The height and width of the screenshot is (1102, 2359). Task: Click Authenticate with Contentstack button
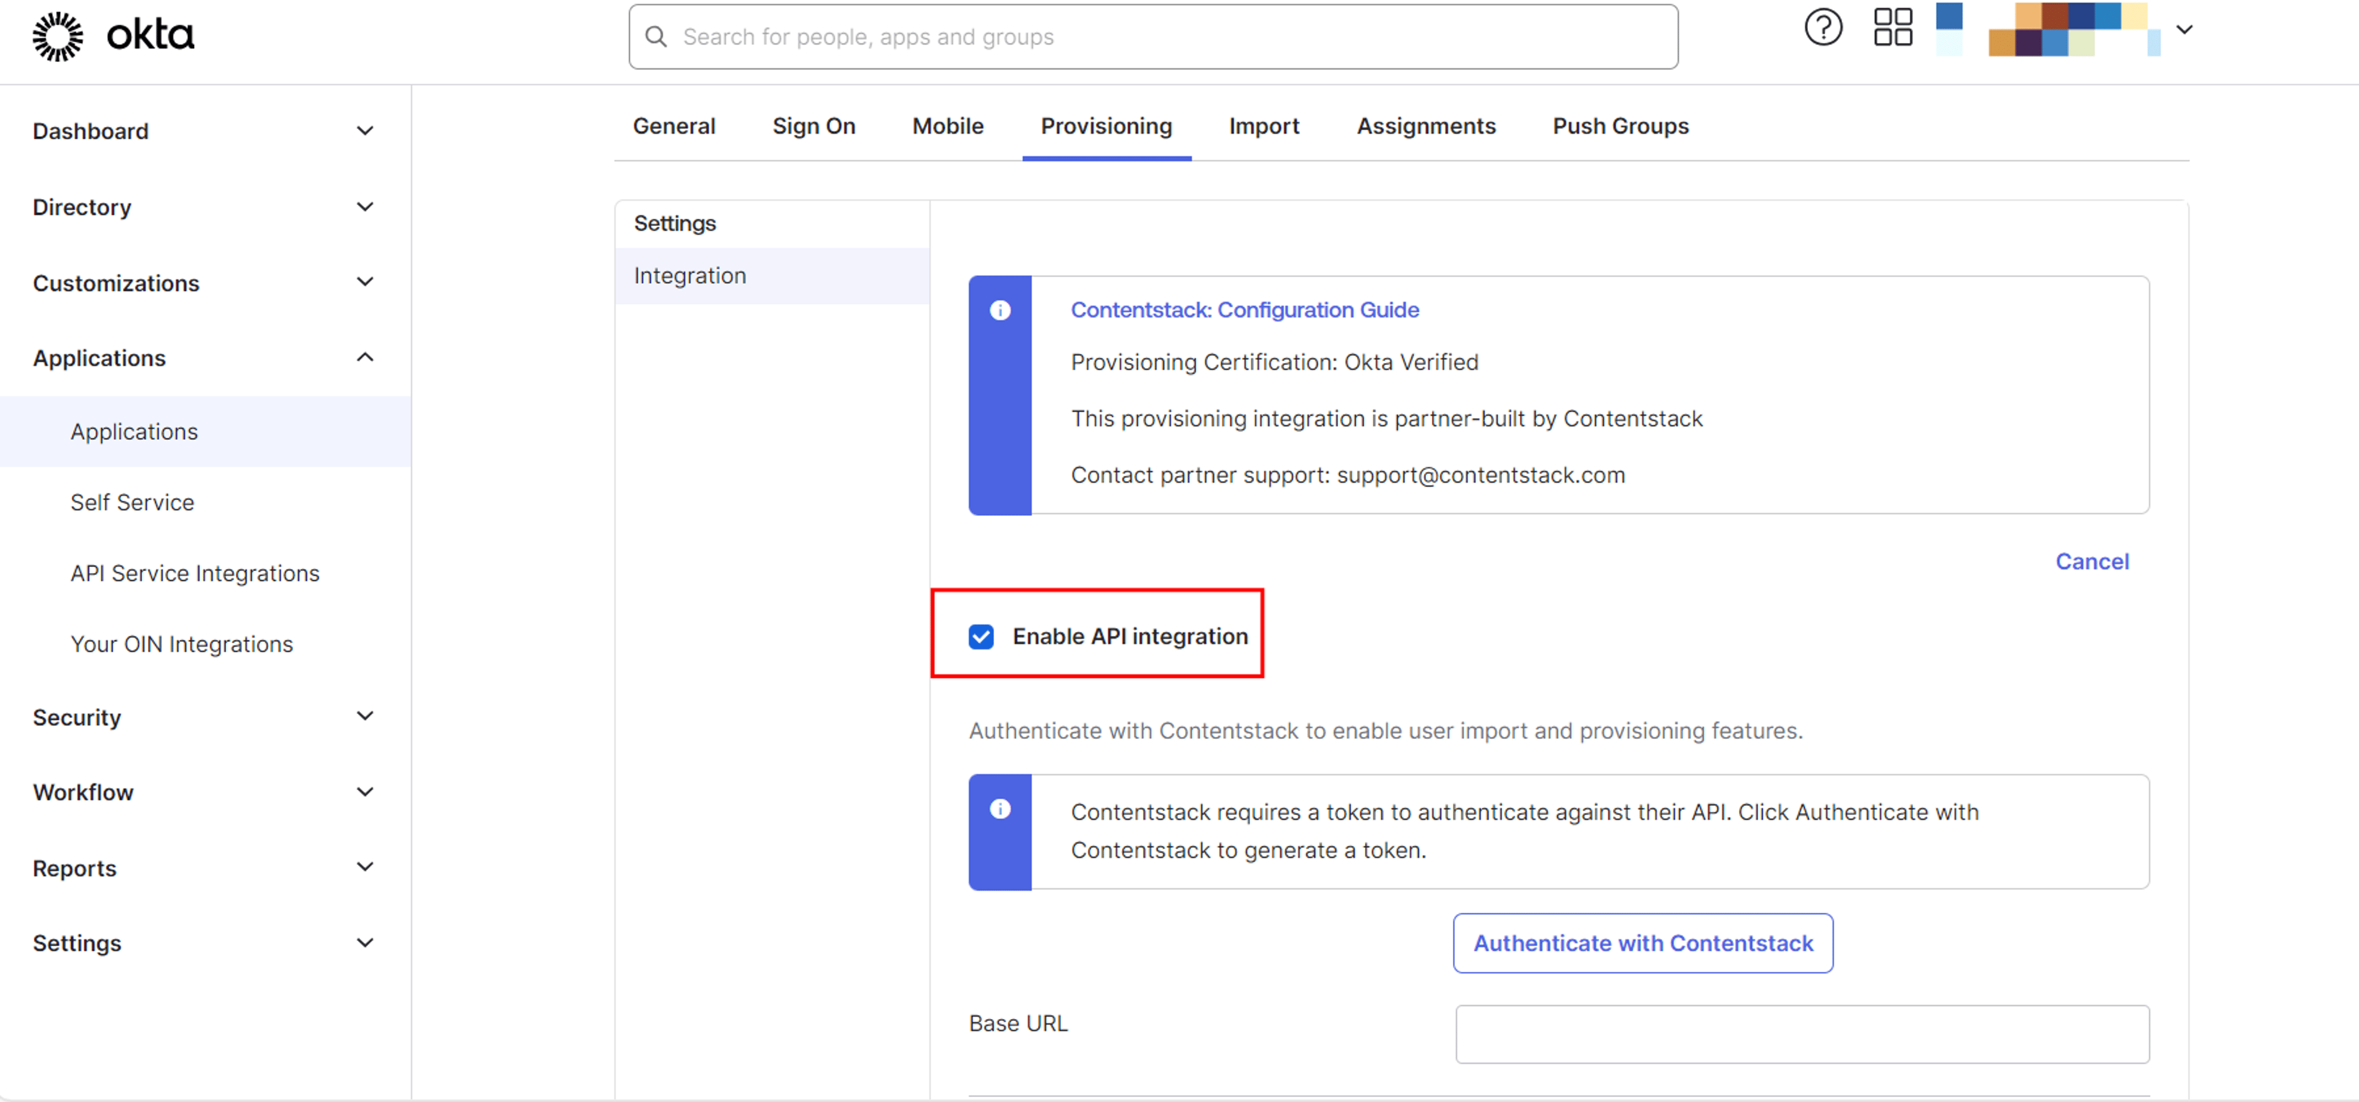click(1642, 944)
